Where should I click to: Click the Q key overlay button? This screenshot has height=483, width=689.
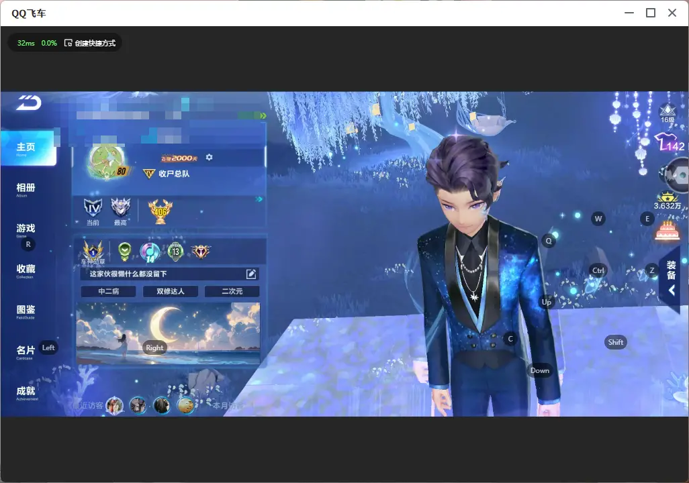tap(549, 241)
